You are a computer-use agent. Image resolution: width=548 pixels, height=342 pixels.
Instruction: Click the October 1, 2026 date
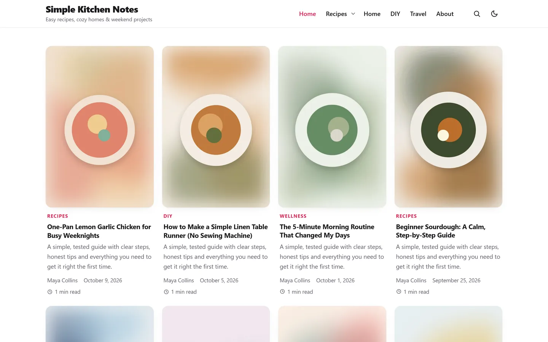335,280
